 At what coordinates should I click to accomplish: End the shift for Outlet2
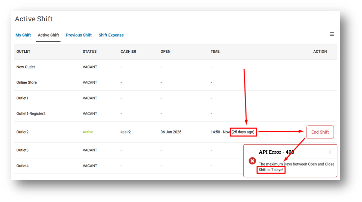(x=320, y=132)
